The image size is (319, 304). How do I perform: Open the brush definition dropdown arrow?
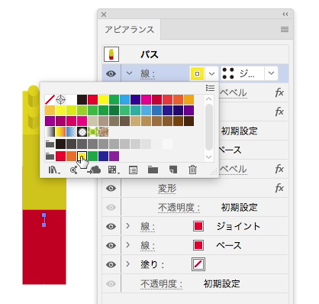[271, 73]
